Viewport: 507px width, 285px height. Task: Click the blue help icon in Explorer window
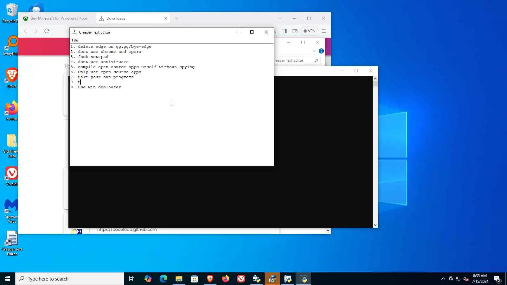[x=321, y=51]
